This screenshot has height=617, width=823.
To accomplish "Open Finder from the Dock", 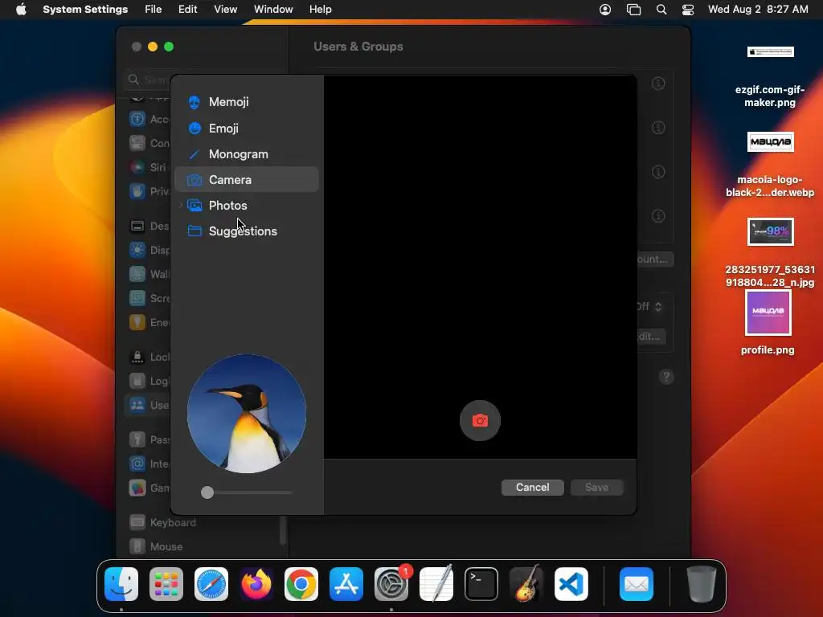I will coord(121,584).
